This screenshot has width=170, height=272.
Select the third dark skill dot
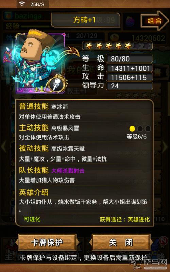tap(148, 129)
